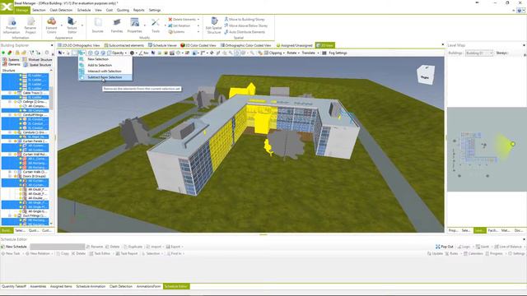Open the Clash Detection ribbon tab
The height and width of the screenshot is (296, 527).
point(61,10)
